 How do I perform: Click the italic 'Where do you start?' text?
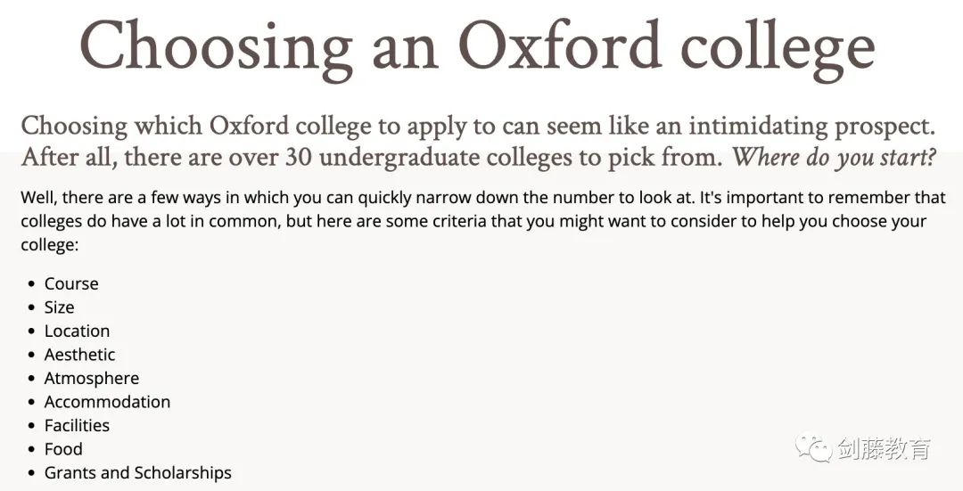tap(834, 157)
